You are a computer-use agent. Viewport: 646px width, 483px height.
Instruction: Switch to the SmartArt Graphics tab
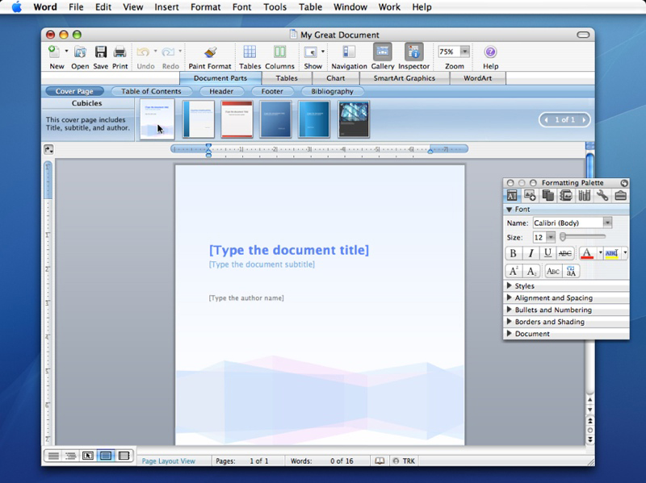tap(404, 78)
